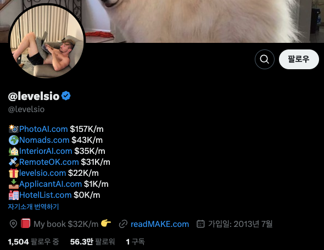Viewport: 324px width, 250px height.
Task: Click the chain link icon beside readMAKE.com
Action: tap(123, 224)
